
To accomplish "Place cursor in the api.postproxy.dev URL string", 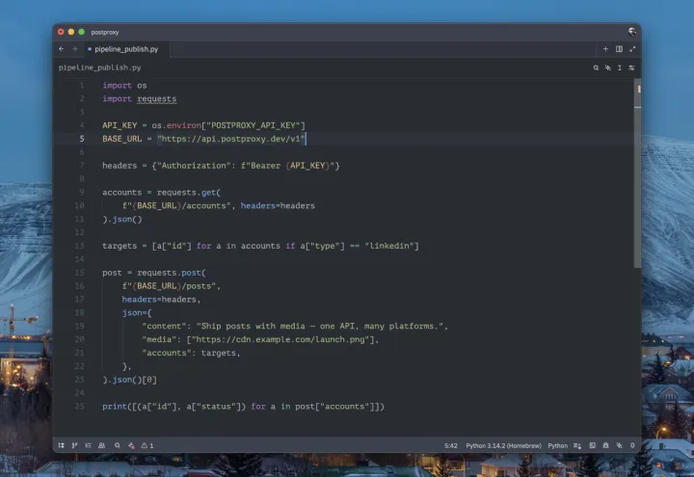I will (x=231, y=139).
